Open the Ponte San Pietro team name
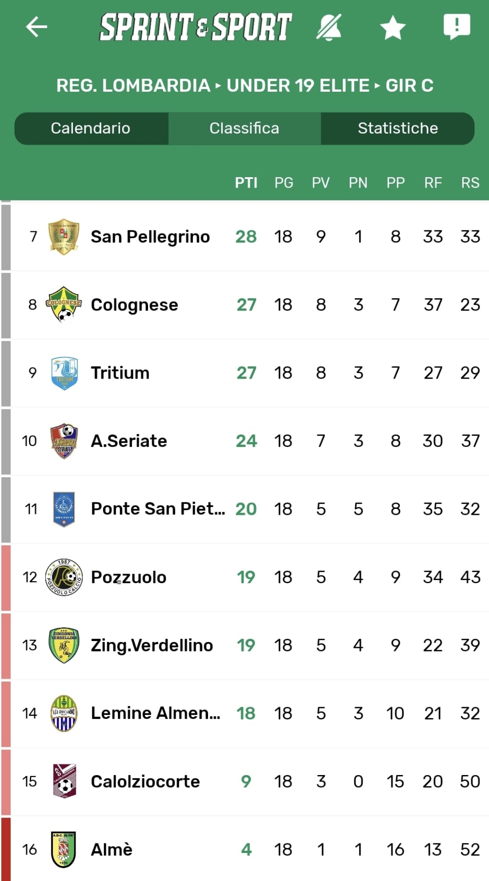The image size is (489, 881). pos(158,508)
